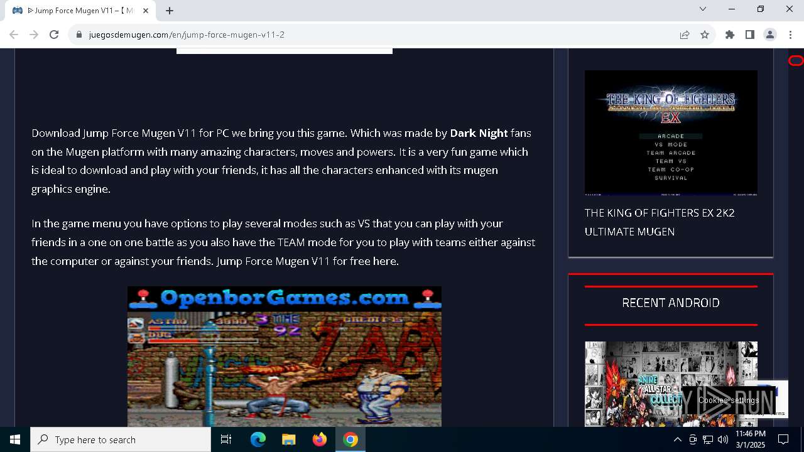Open the Windows notification center
804x452 pixels.
(x=783, y=439)
